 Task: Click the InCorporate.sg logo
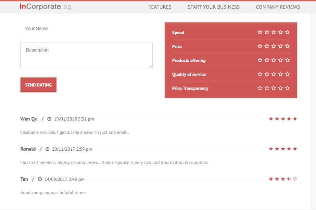click(45, 6)
